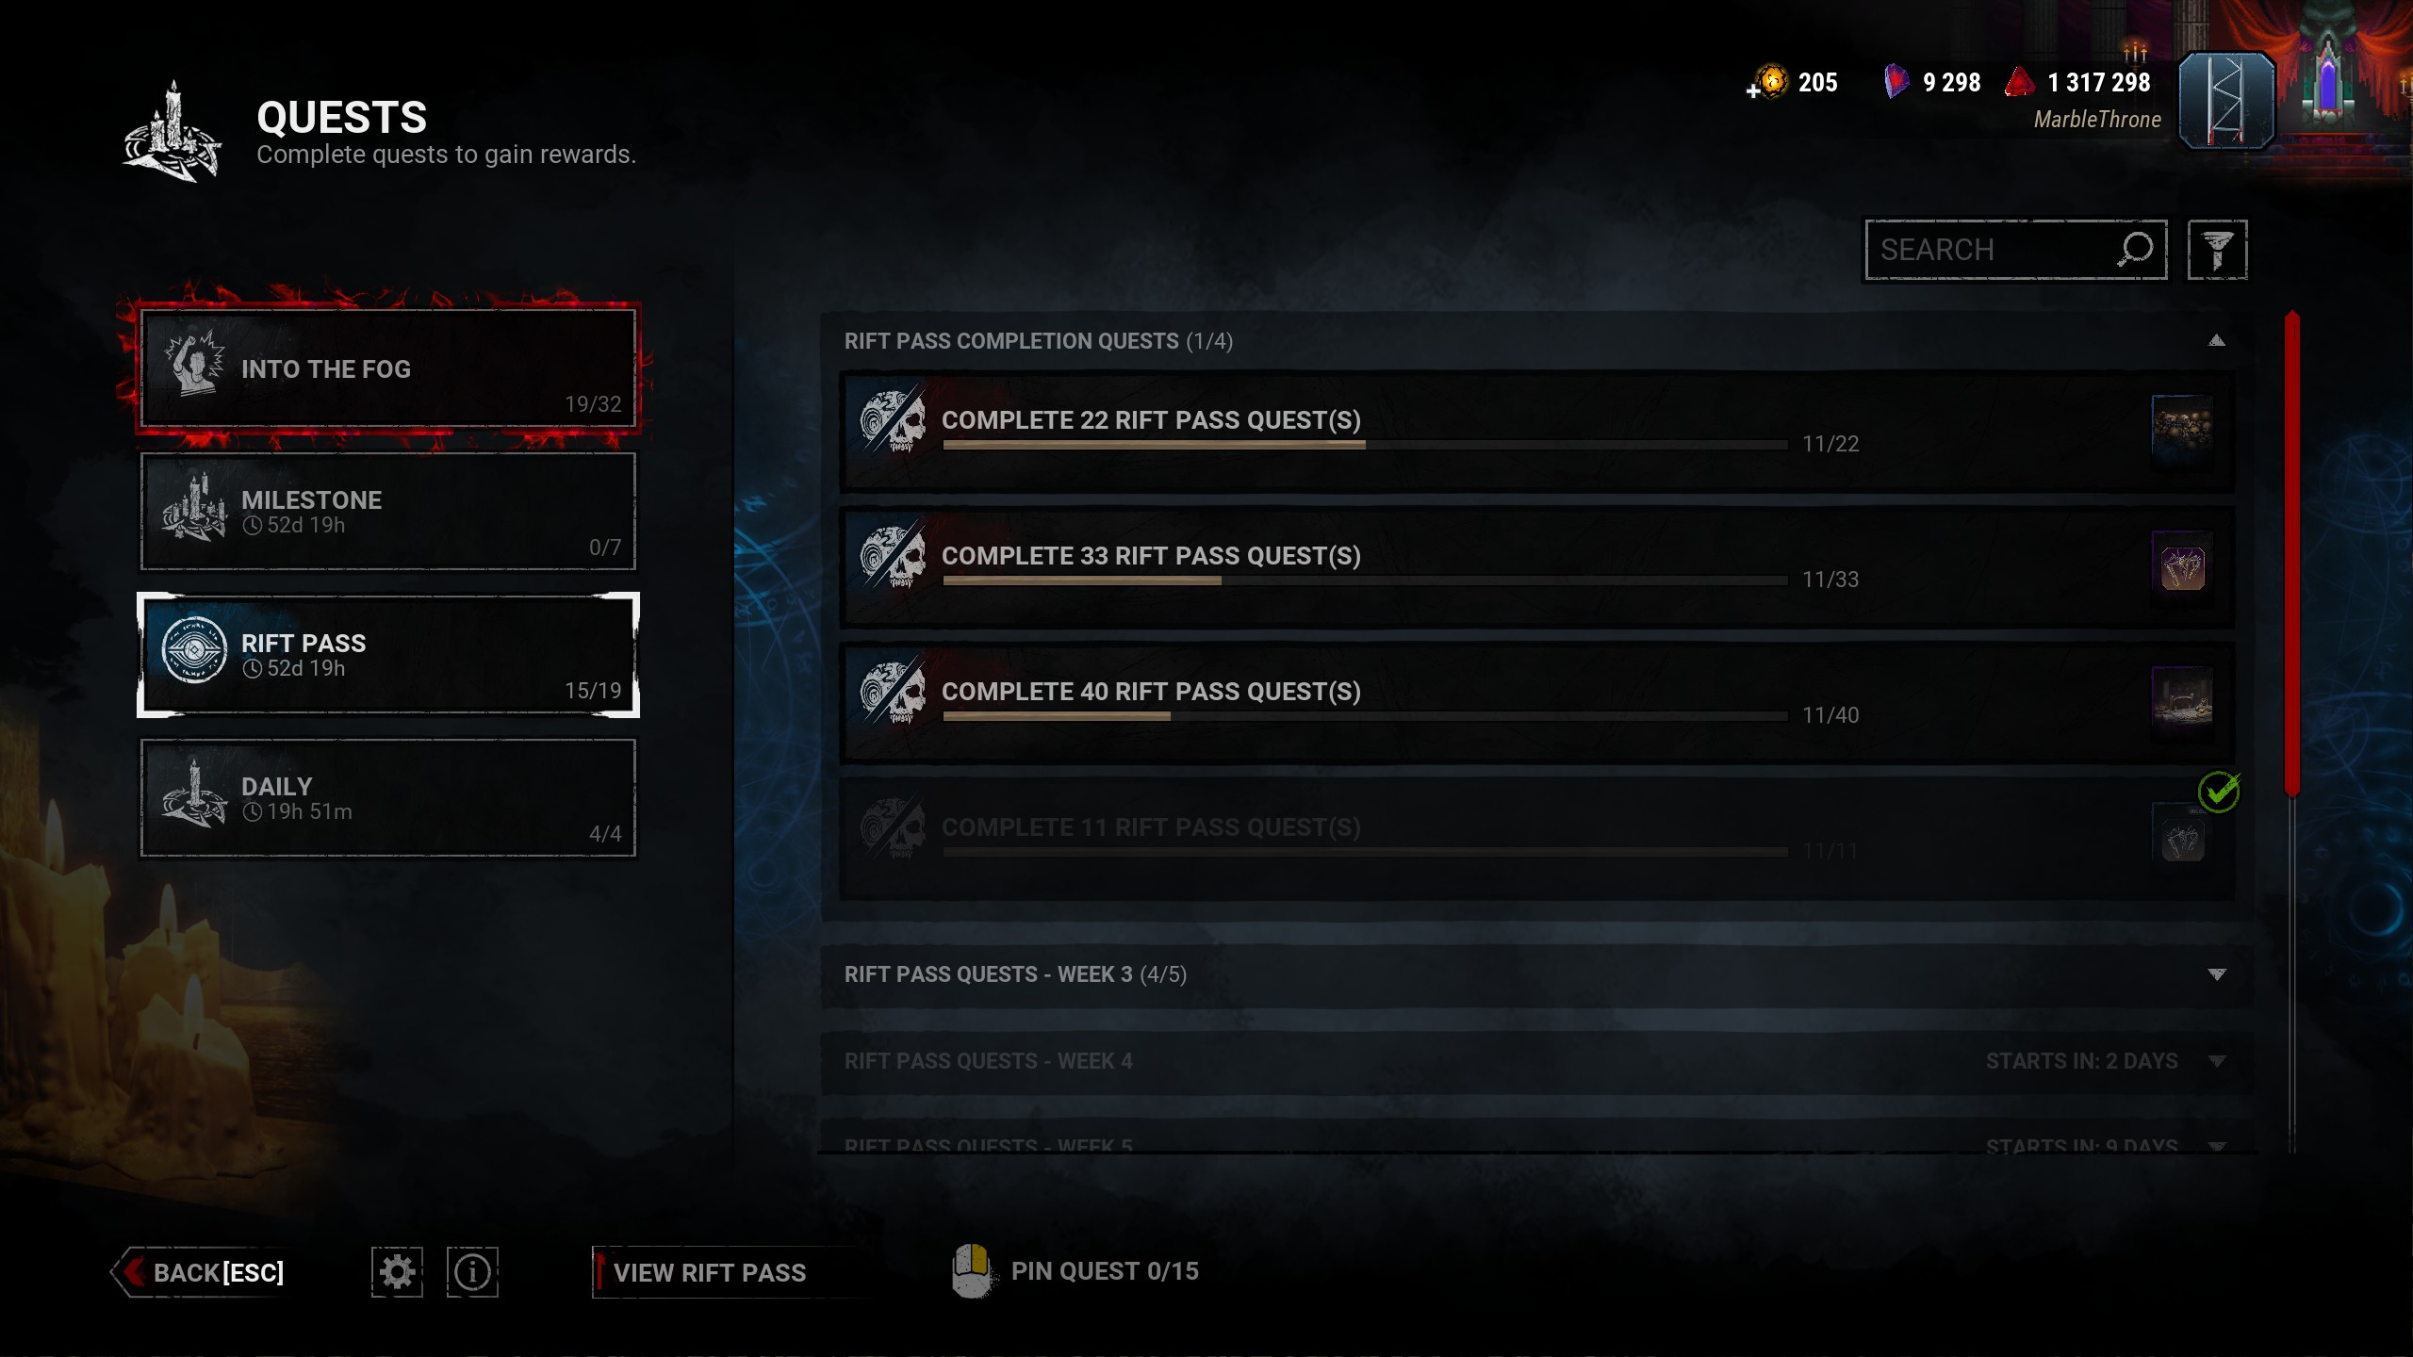2413x1357 pixels.
Task: Click the red quest list scrollbar
Action: (2292, 554)
